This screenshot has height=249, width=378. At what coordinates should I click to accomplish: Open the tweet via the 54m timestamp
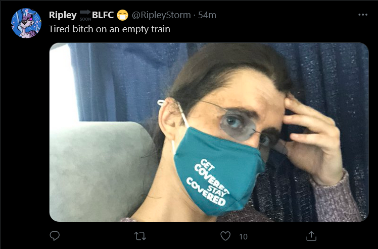(207, 15)
